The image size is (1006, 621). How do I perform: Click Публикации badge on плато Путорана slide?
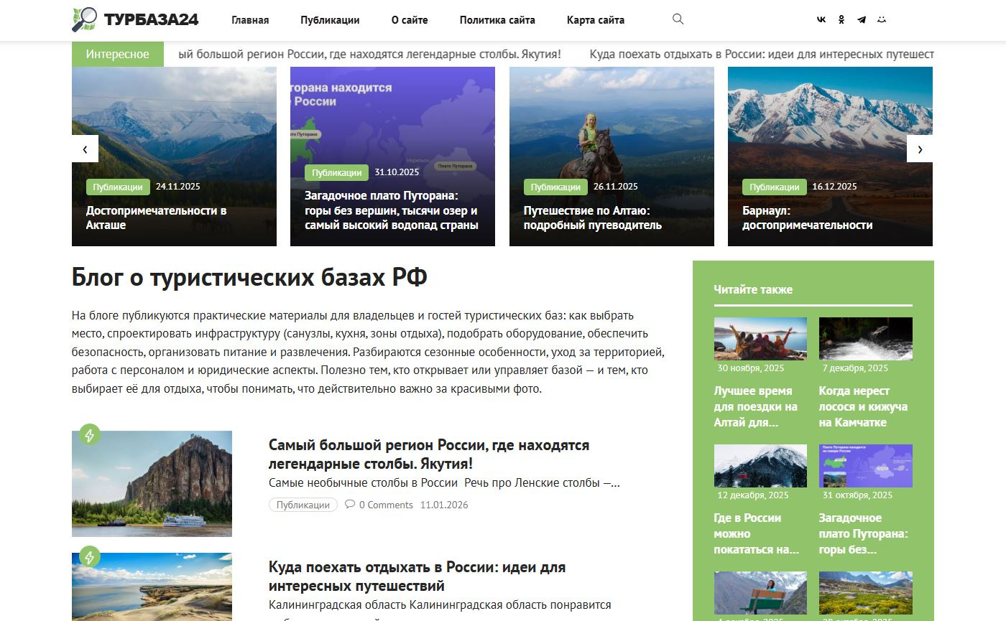(x=337, y=172)
